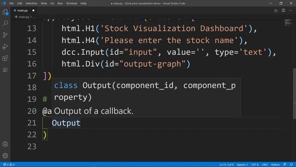
Task: Click "output-graph" string on line 16
Action: pos(153,64)
